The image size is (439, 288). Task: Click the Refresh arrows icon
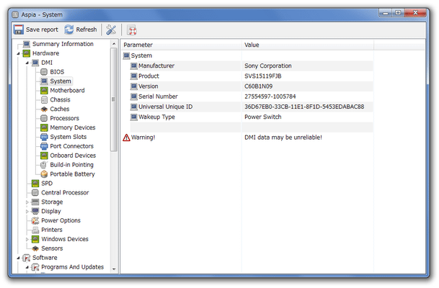click(69, 30)
